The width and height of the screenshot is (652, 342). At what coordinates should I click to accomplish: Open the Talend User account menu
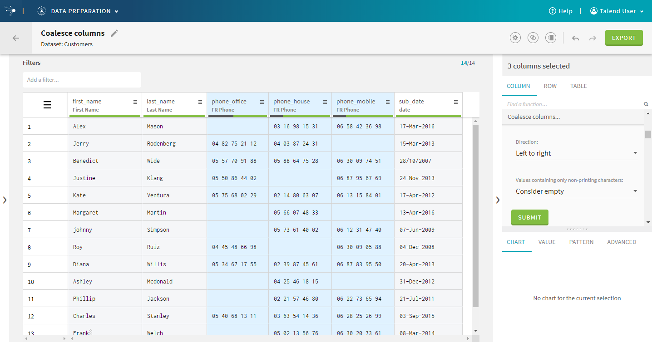(x=617, y=11)
